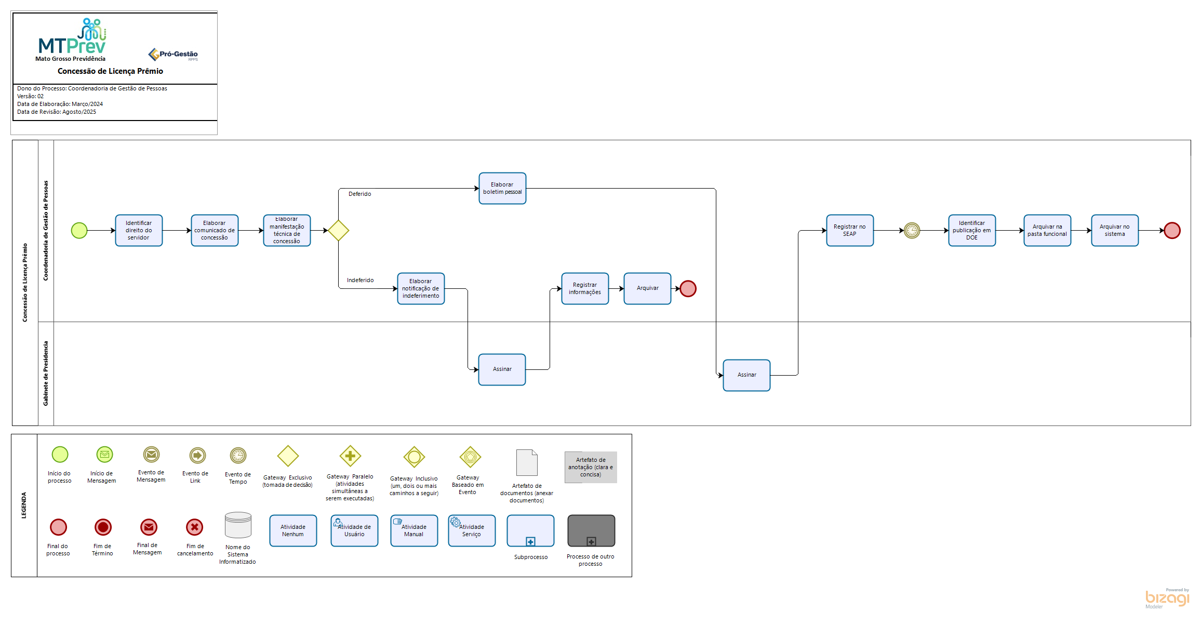Click the exclusive gateway diamond in process
Image resolution: width=1201 pixels, height=625 pixels.
(x=338, y=230)
